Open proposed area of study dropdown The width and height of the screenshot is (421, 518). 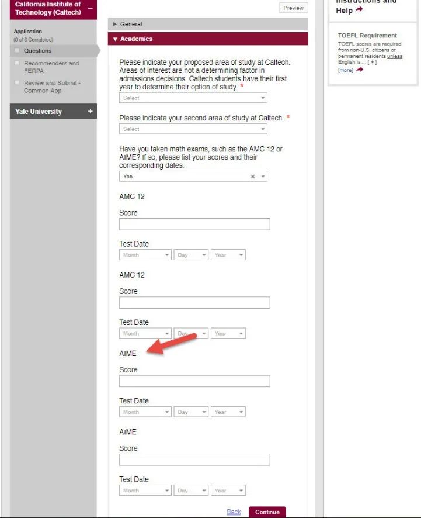pyautogui.click(x=193, y=98)
